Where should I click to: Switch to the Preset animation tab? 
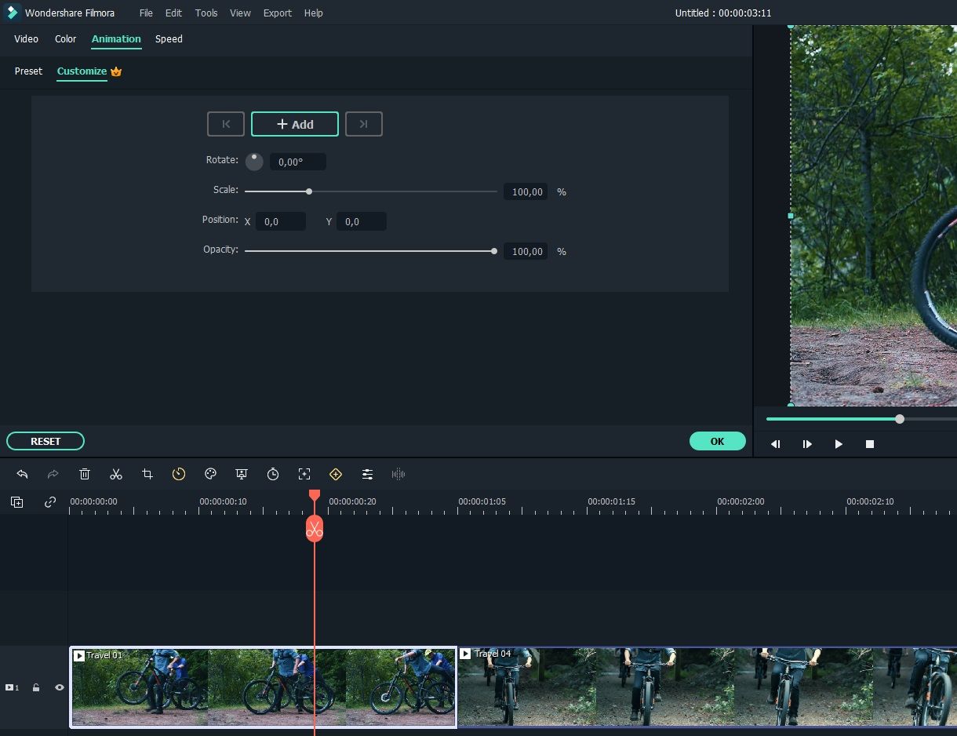coord(28,71)
